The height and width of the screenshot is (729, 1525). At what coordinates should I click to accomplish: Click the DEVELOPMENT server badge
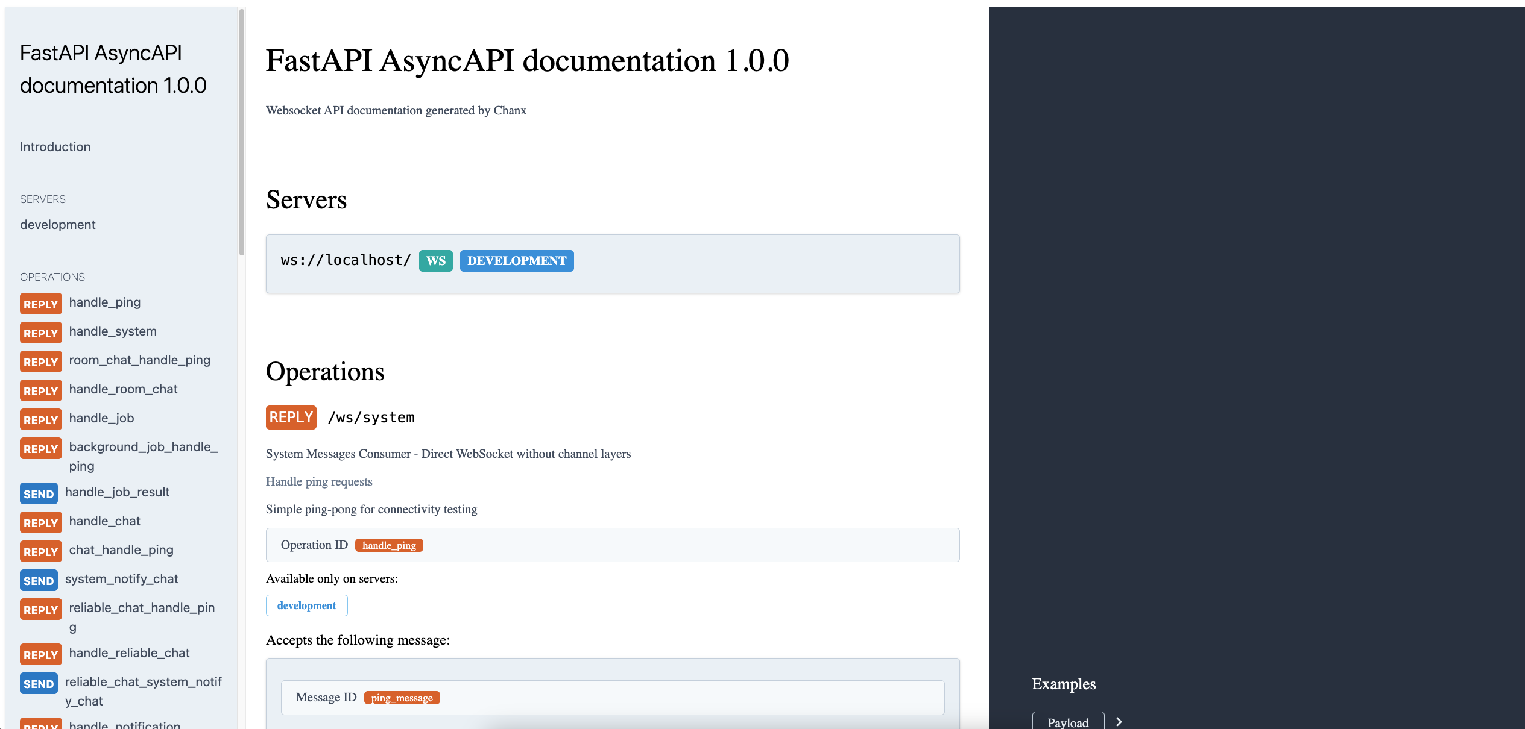(x=517, y=261)
